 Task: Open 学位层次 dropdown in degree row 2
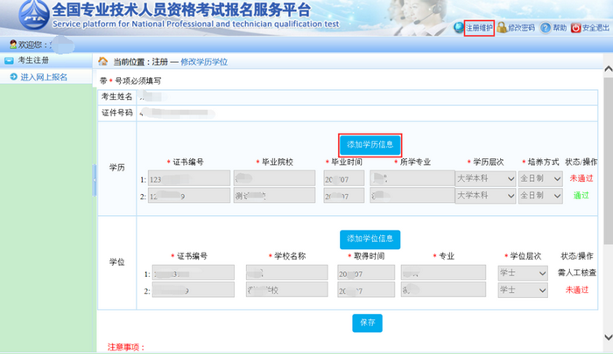(523, 290)
